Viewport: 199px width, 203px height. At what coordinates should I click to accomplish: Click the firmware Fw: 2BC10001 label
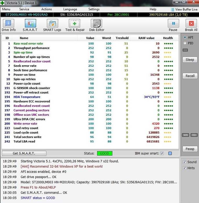(118, 14)
